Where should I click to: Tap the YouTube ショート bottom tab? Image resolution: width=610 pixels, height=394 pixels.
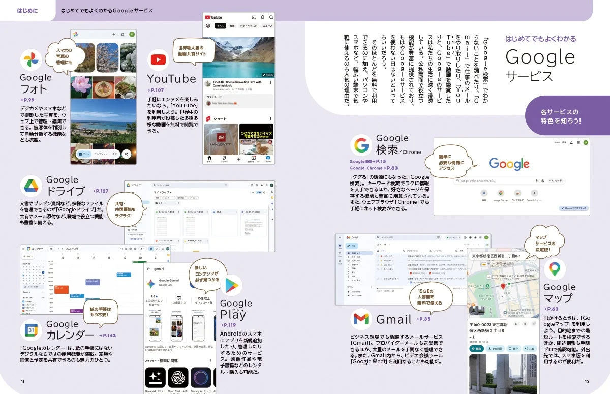[x=224, y=159]
